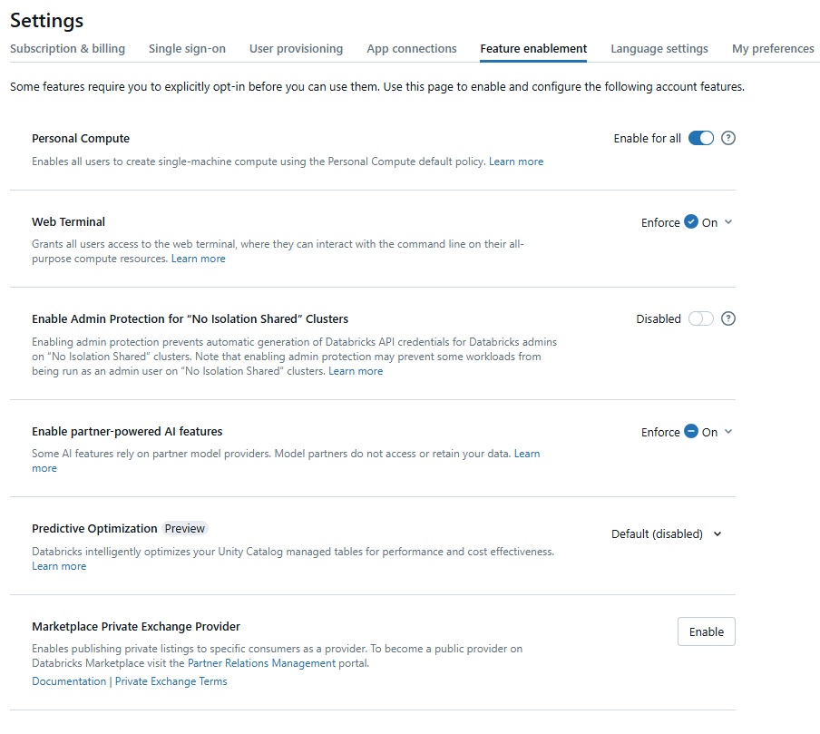Switch to the Subscription & billing tab
Viewport: 820px width, 734px height.
pyautogui.click(x=67, y=48)
